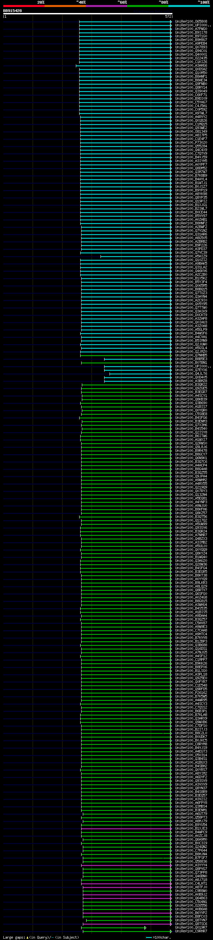Click label UniRef100_A9TWL7
Image resolution: width=213 pixels, height=940 pixels.
tap(191, 113)
